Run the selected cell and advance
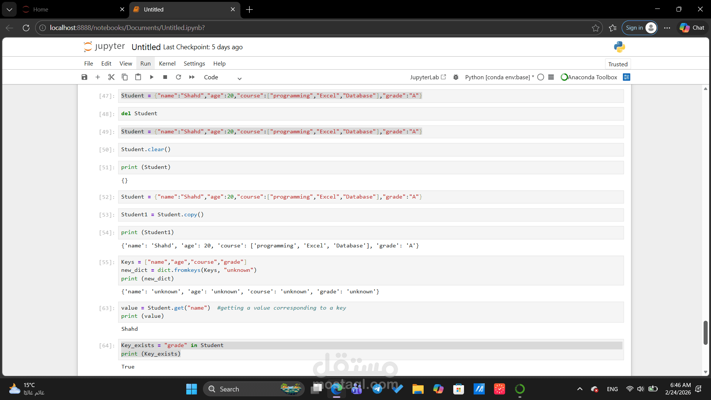711x400 pixels. click(x=151, y=77)
